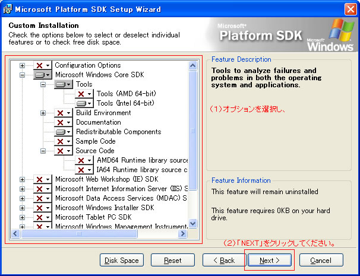Select Microsoft Tablet PC SDK label
Viewport: 360px width, 276px height.
coord(93,217)
